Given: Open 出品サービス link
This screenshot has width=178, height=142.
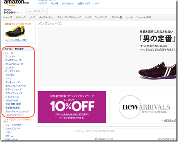Looking at the screenshot, I should tap(84, 4).
